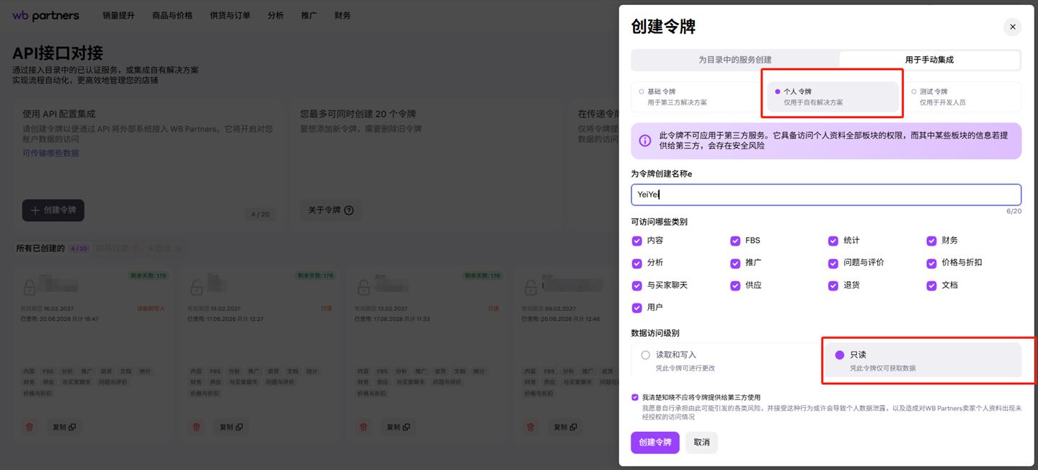Select the 个人令牌 token type
This screenshot has height=470, width=1038.
(833, 97)
